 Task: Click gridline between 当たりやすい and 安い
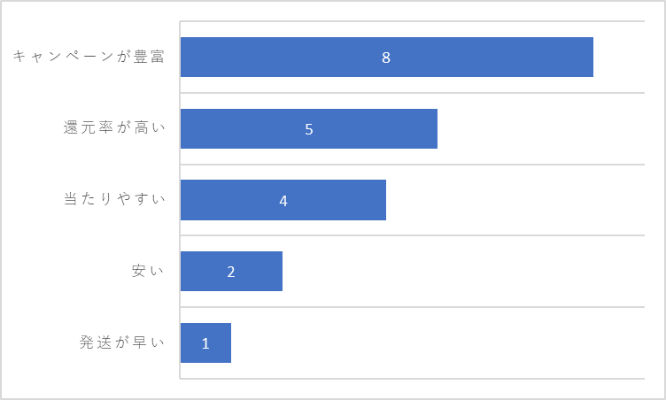[413, 235]
